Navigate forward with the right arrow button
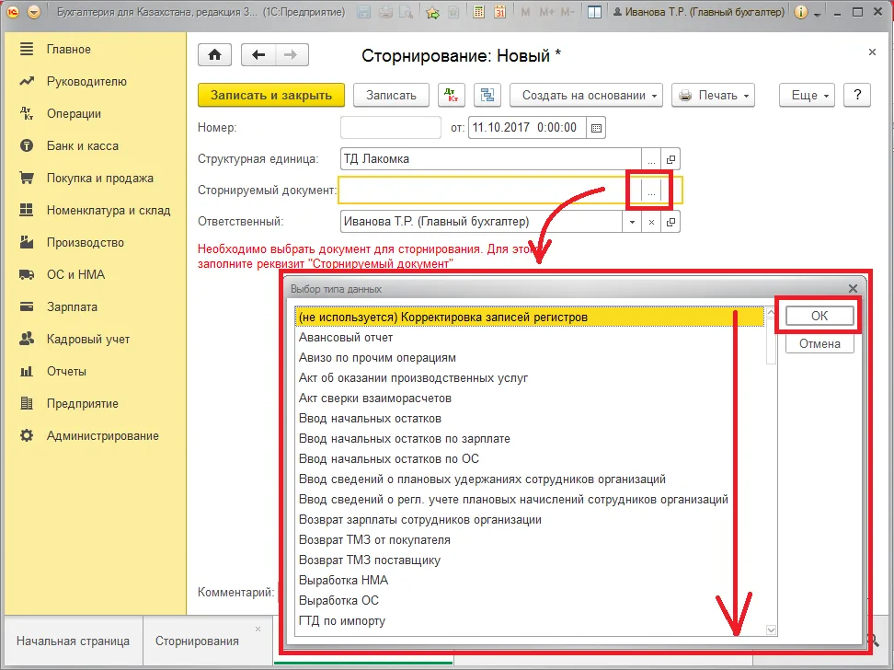 (x=292, y=55)
